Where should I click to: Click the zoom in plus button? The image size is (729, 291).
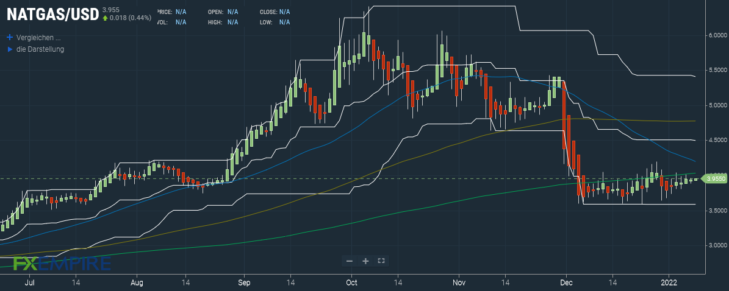[365, 261]
